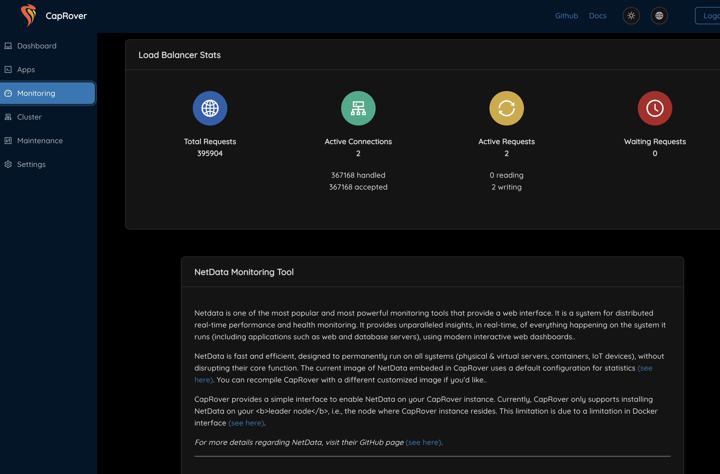Select the Monitoring sidebar item
720x474 pixels.
coord(36,93)
